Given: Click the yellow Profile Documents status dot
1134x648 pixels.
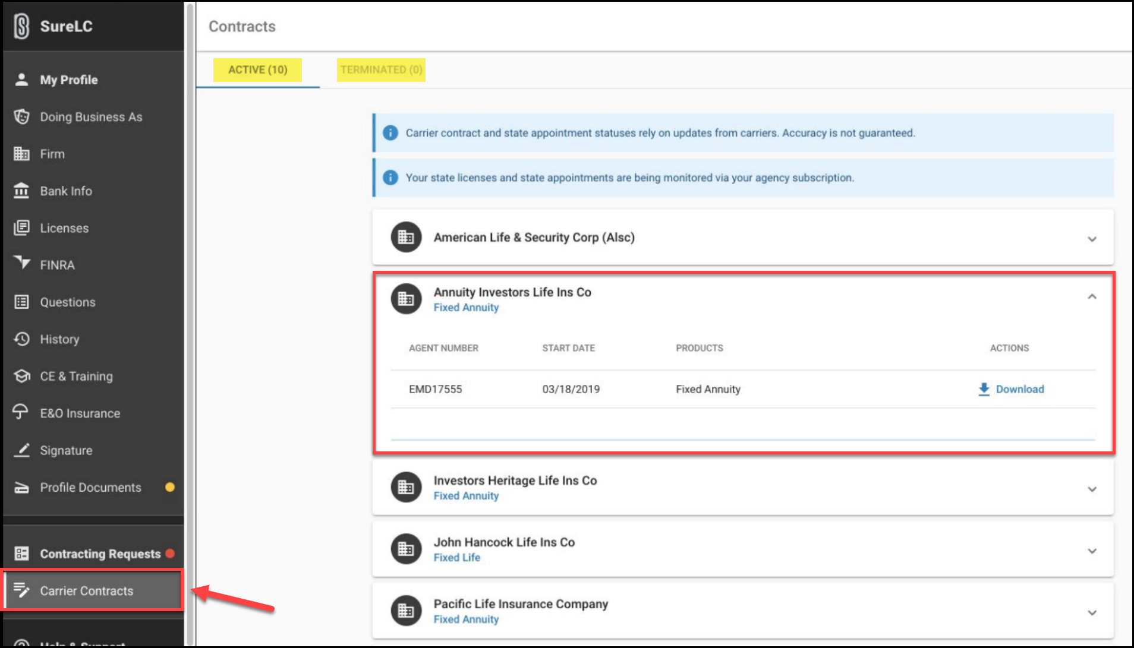Looking at the screenshot, I should click(x=170, y=487).
